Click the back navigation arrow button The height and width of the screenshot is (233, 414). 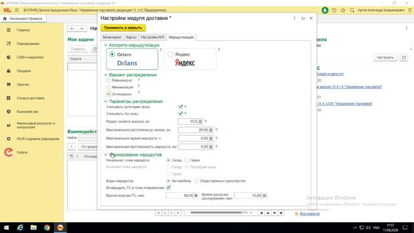tap(72, 28)
